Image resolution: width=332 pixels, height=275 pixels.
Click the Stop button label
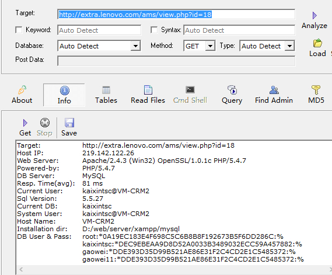click(x=44, y=133)
